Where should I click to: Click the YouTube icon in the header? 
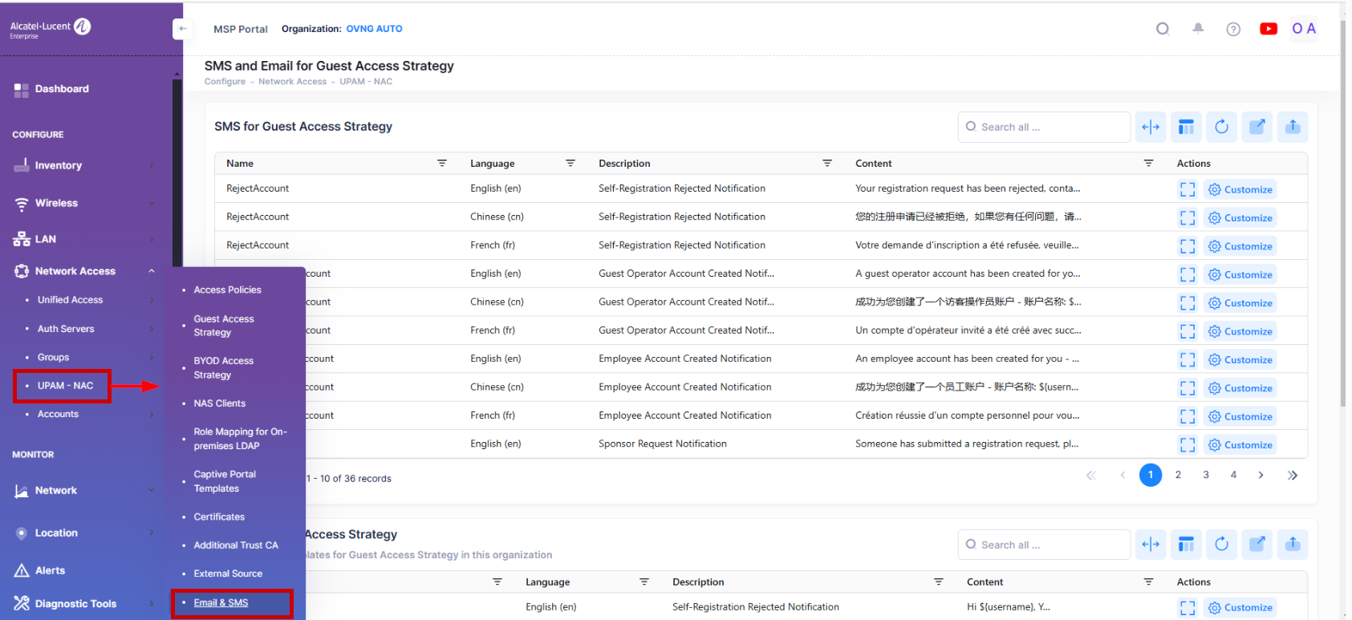(x=1268, y=29)
